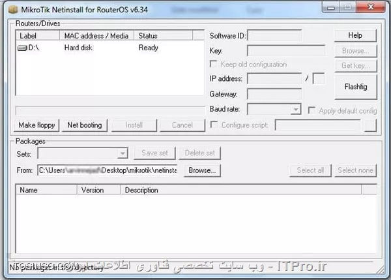
Task: Sort packages by Name column header
Action: (46, 190)
